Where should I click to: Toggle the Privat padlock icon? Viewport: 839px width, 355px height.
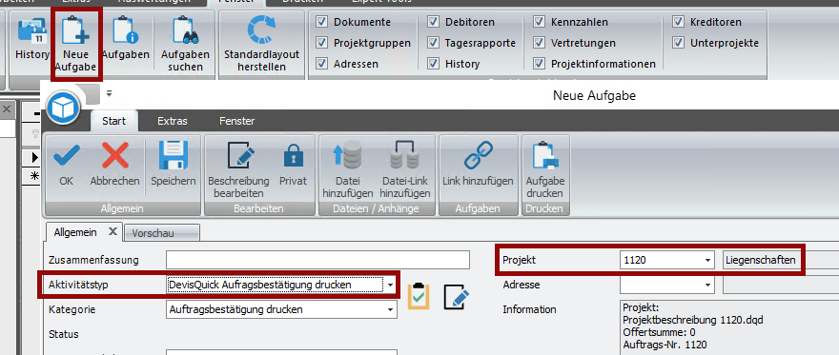click(294, 156)
